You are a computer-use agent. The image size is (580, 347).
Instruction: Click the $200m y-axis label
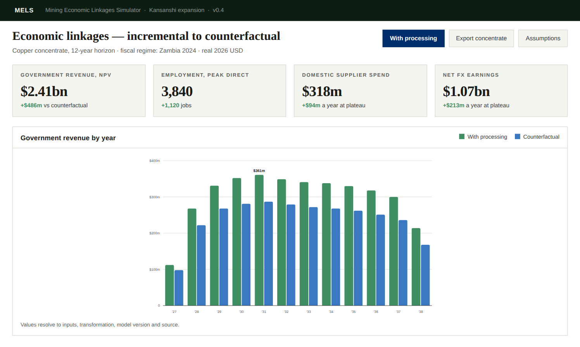click(x=155, y=233)
